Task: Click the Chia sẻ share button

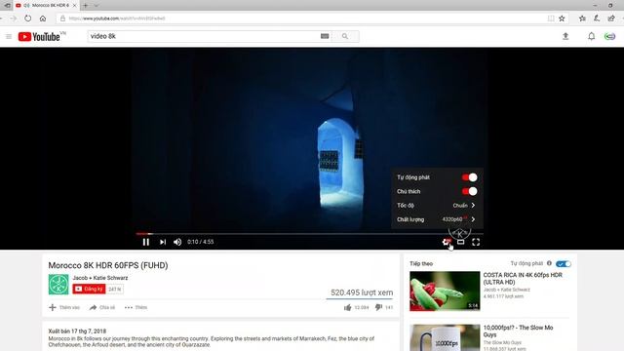Action: coord(101,307)
